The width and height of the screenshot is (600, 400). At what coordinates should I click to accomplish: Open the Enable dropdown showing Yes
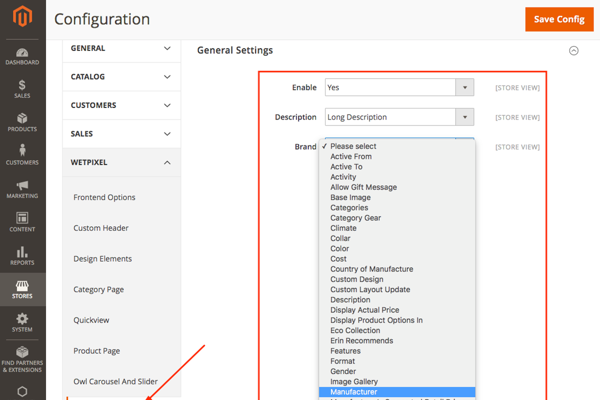399,87
